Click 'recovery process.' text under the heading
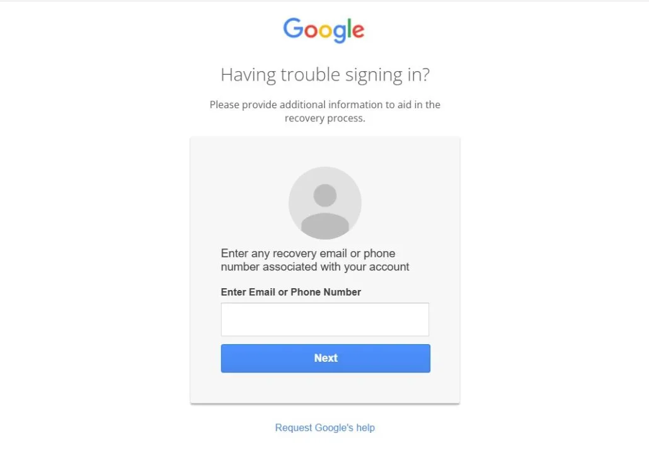649x453 pixels. (325, 119)
